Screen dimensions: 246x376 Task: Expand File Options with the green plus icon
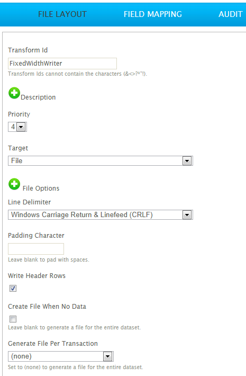click(x=14, y=184)
